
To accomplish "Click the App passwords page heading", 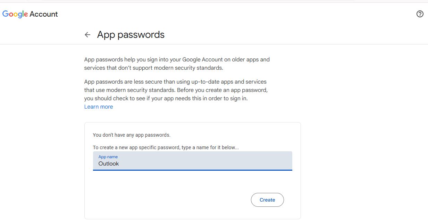I will coord(131,35).
